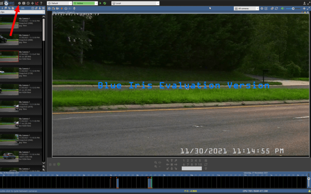The width and height of the screenshot is (311, 194).
Task: Click the lightning alerts filter icon in clips panel
Action: (2, 8)
